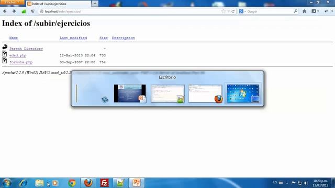Click the search magnifier icon
The width and height of the screenshot is (335, 188).
point(295,11)
